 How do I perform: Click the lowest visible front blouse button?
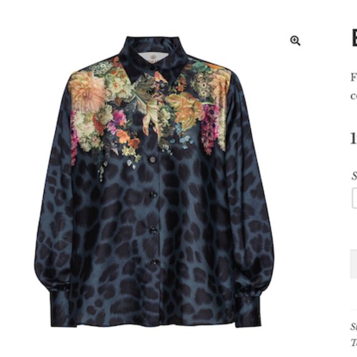click(155, 262)
